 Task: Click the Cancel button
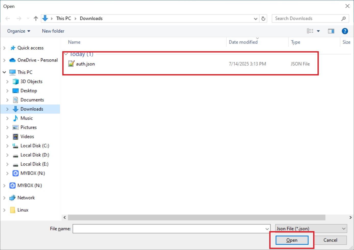[x=330, y=240]
